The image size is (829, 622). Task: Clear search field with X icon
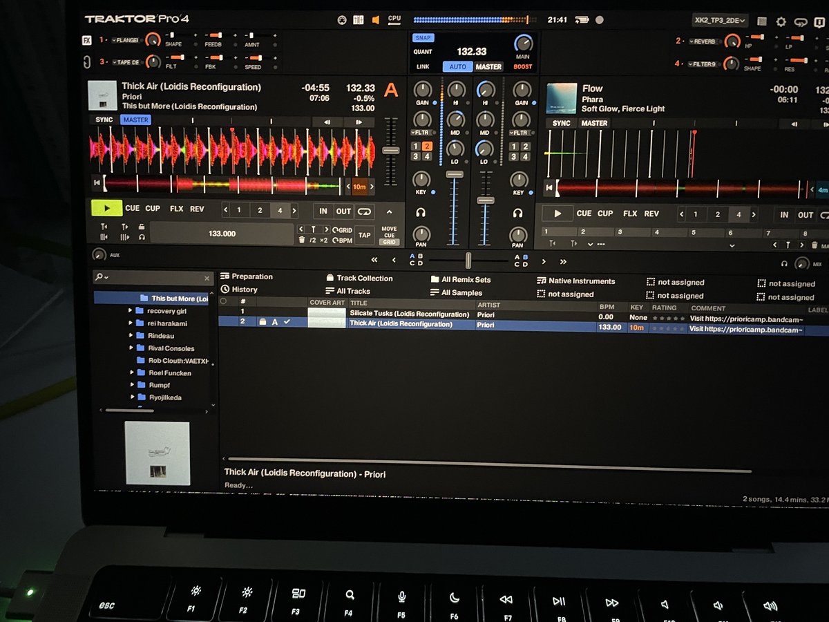pyautogui.click(x=207, y=278)
